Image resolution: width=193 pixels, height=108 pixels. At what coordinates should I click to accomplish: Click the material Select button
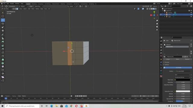point(178,59)
